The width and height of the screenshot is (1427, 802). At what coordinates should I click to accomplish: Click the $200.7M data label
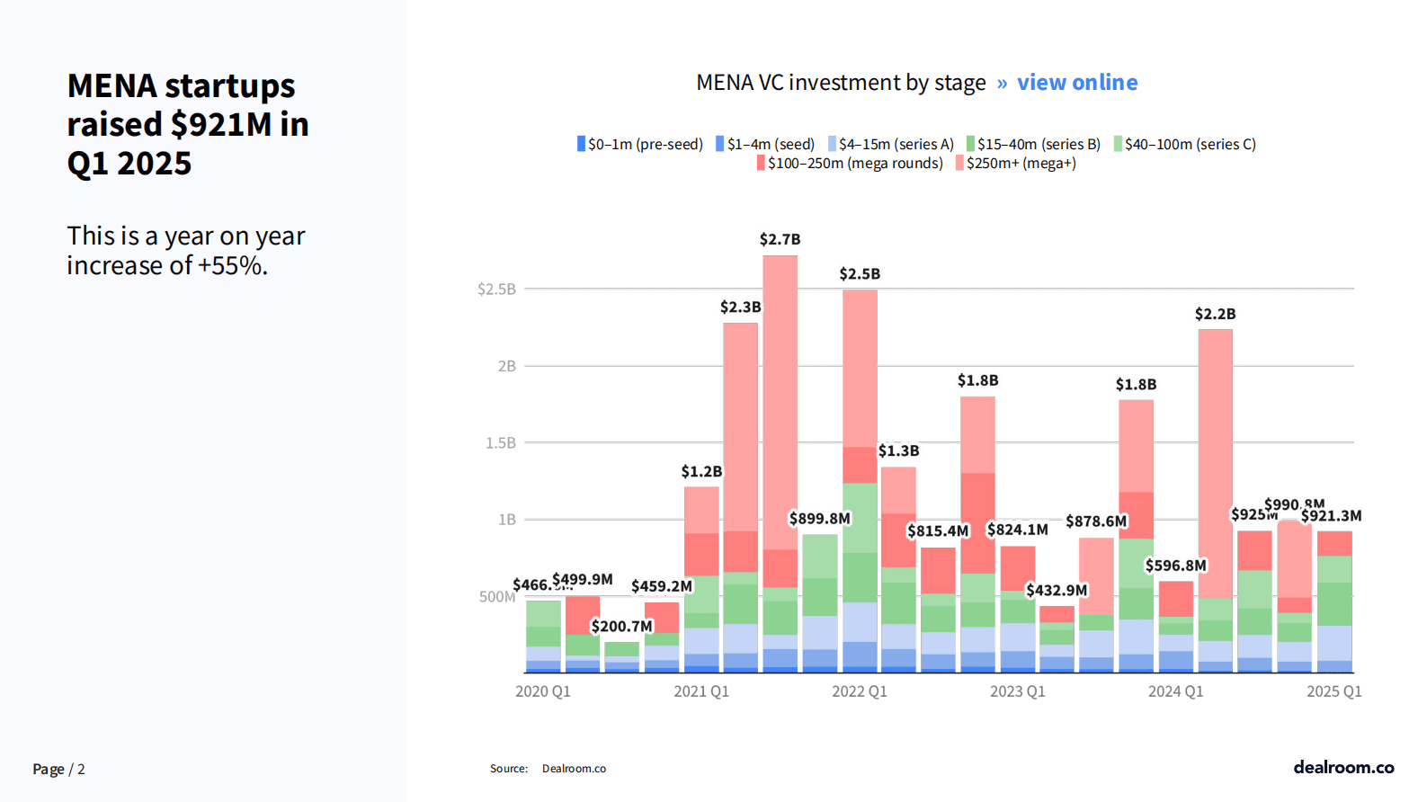coord(621,626)
